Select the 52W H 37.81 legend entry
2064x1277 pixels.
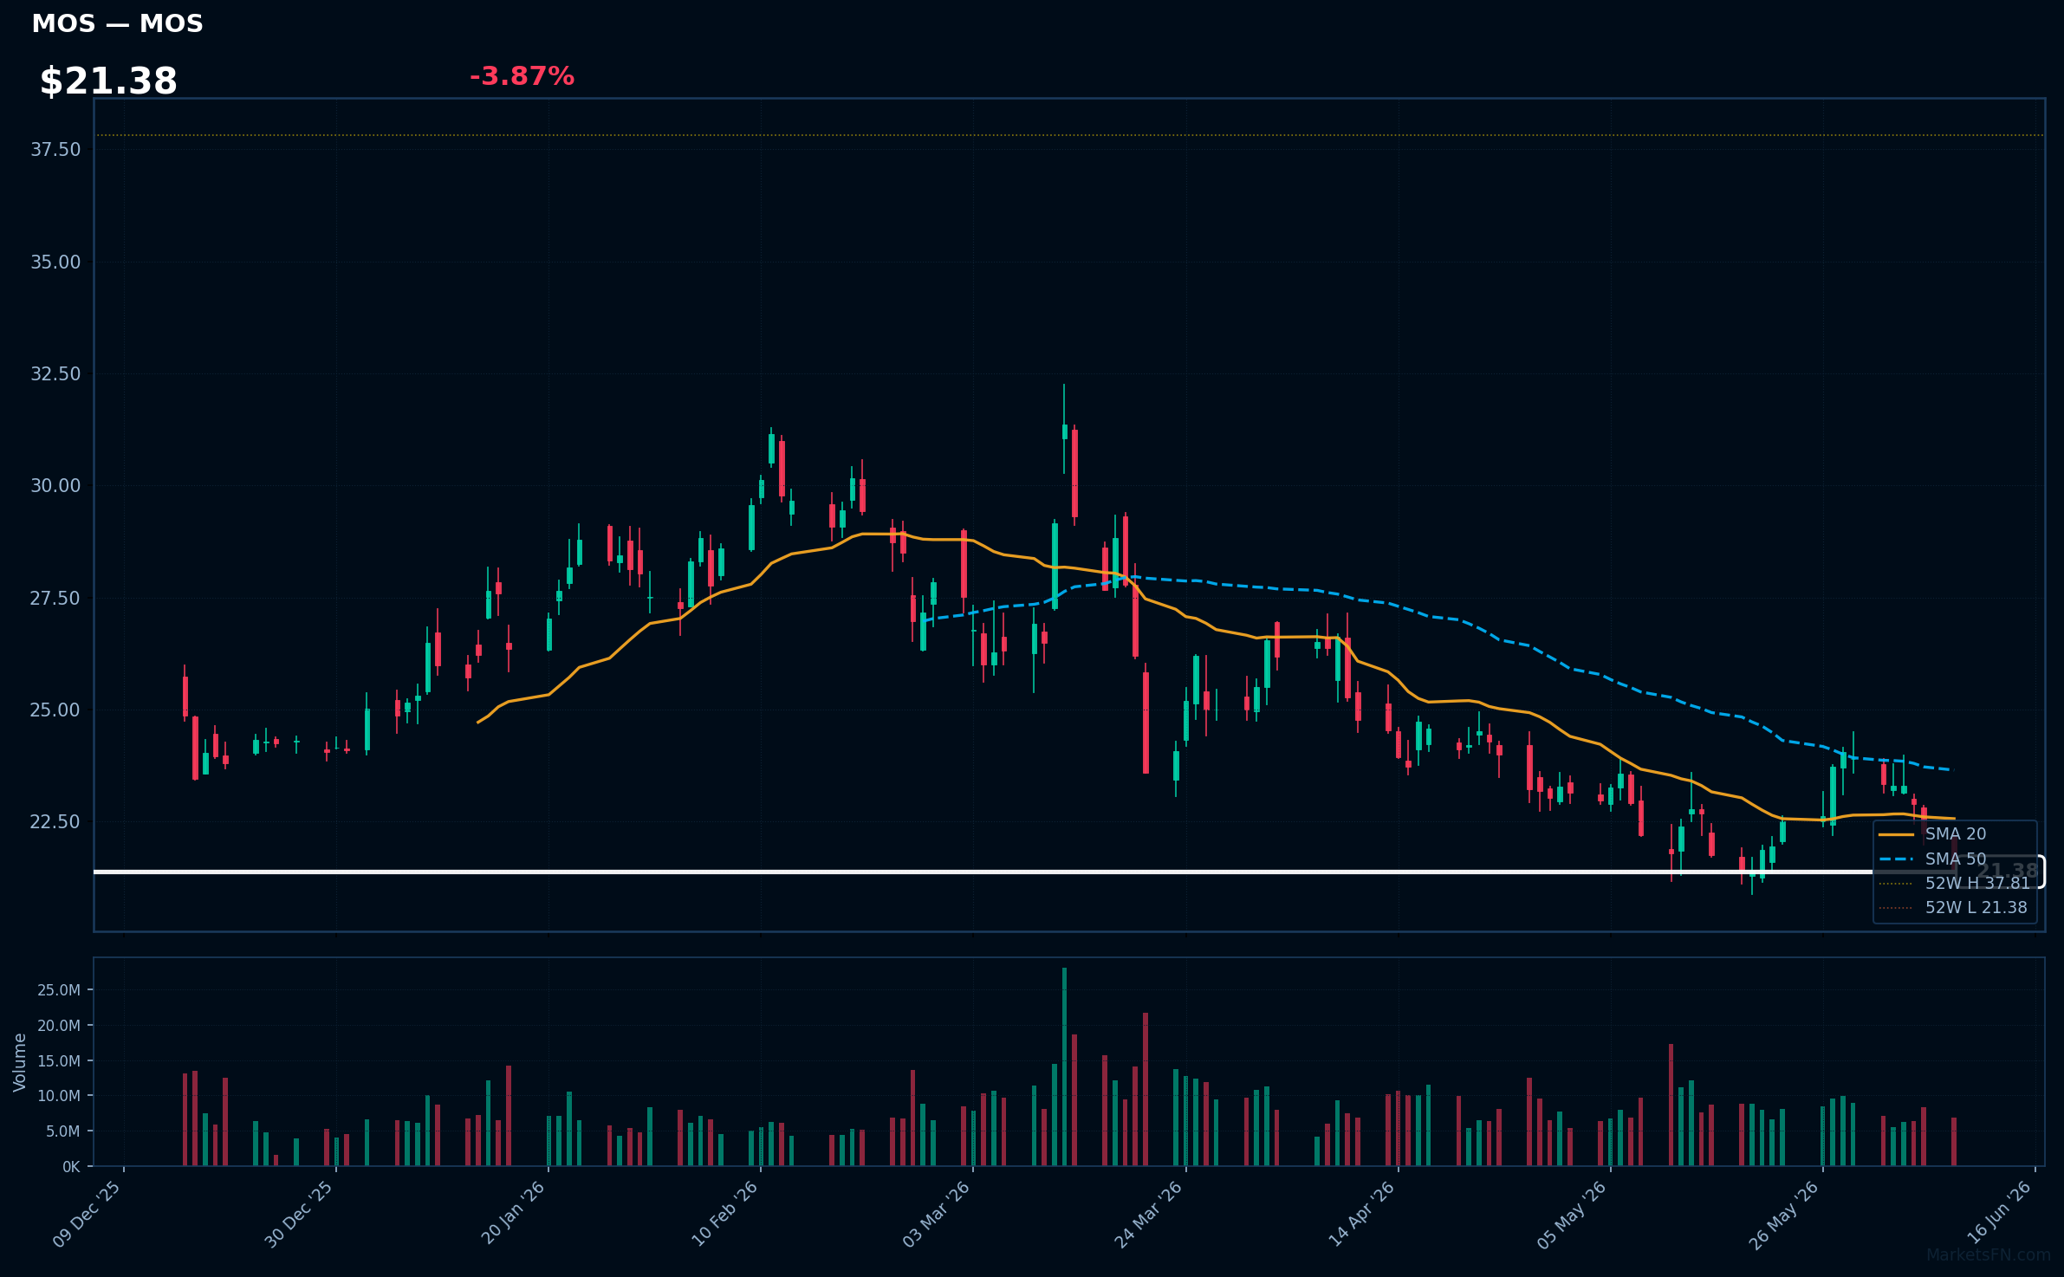pos(1955,883)
